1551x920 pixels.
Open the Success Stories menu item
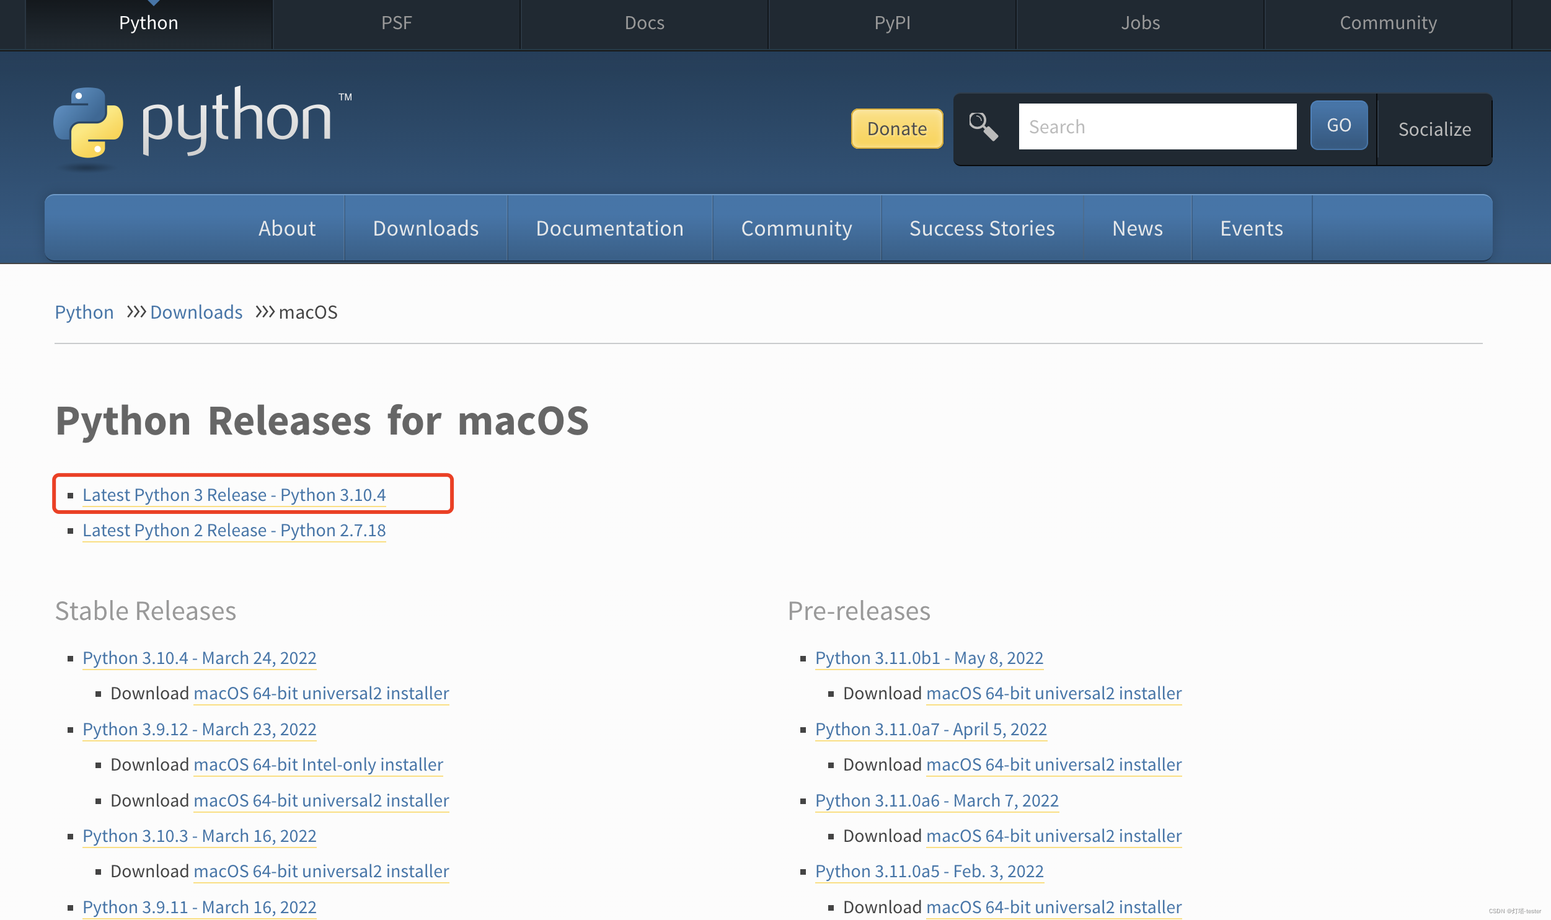pos(981,228)
